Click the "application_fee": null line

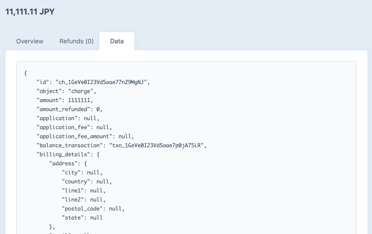pos(74,127)
